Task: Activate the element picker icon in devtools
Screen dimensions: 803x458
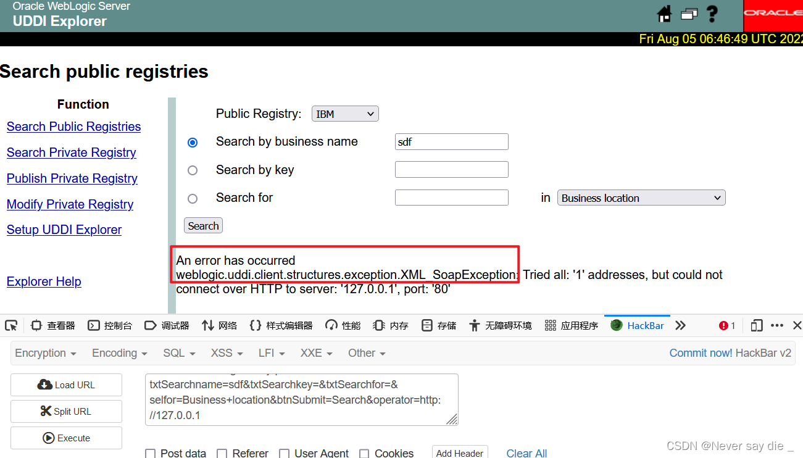Action: (x=10, y=325)
